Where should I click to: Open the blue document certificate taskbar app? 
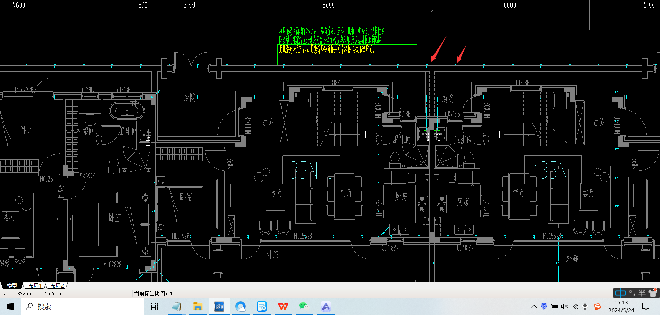pos(262,306)
